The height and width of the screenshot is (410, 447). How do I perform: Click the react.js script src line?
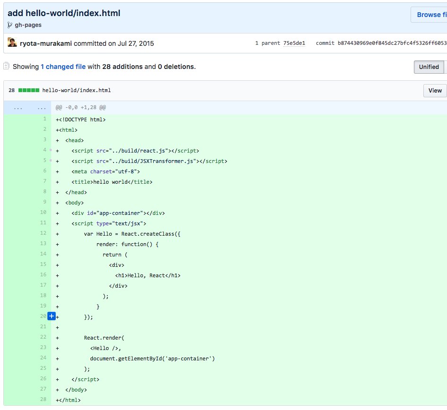[135, 151]
